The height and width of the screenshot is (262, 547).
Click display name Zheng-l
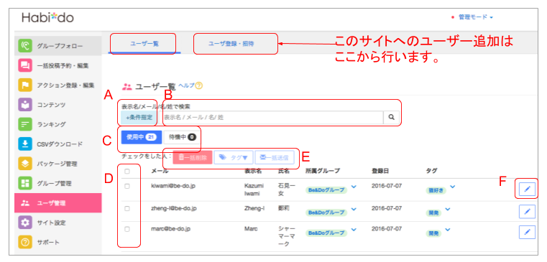254,208
